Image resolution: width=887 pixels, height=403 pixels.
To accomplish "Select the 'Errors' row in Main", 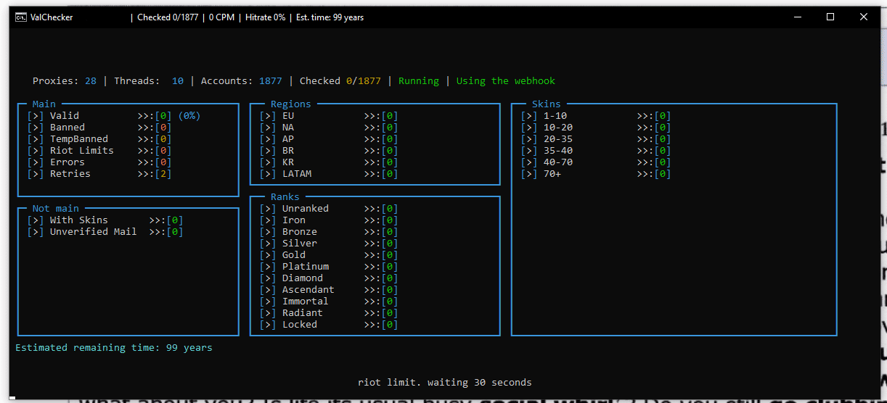I will tap(99, 162).
